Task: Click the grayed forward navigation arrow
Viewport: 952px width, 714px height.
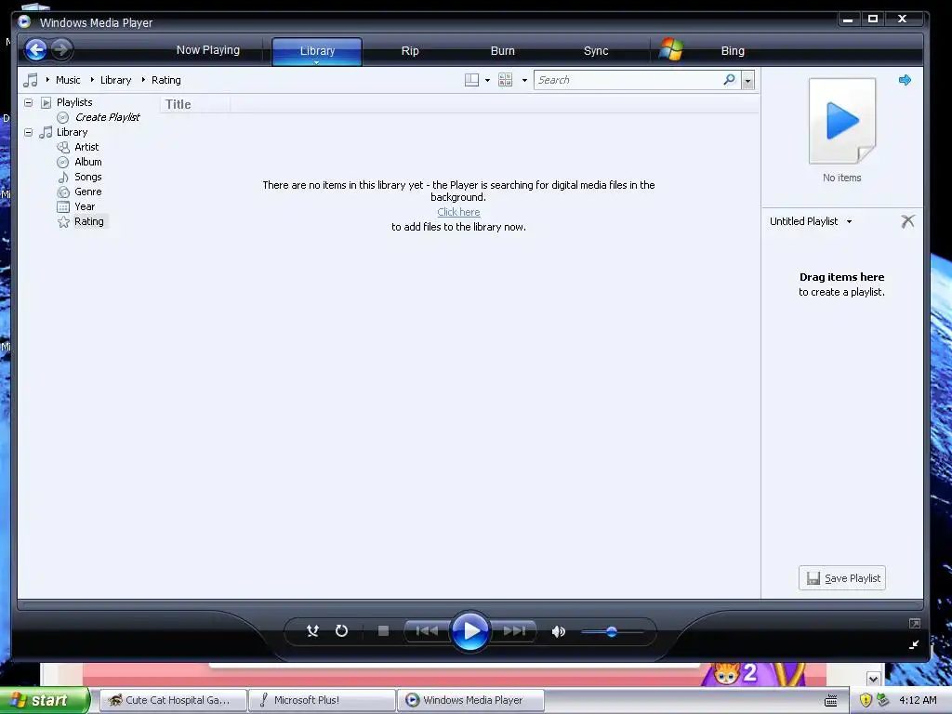Action: [x=60, y=49]
